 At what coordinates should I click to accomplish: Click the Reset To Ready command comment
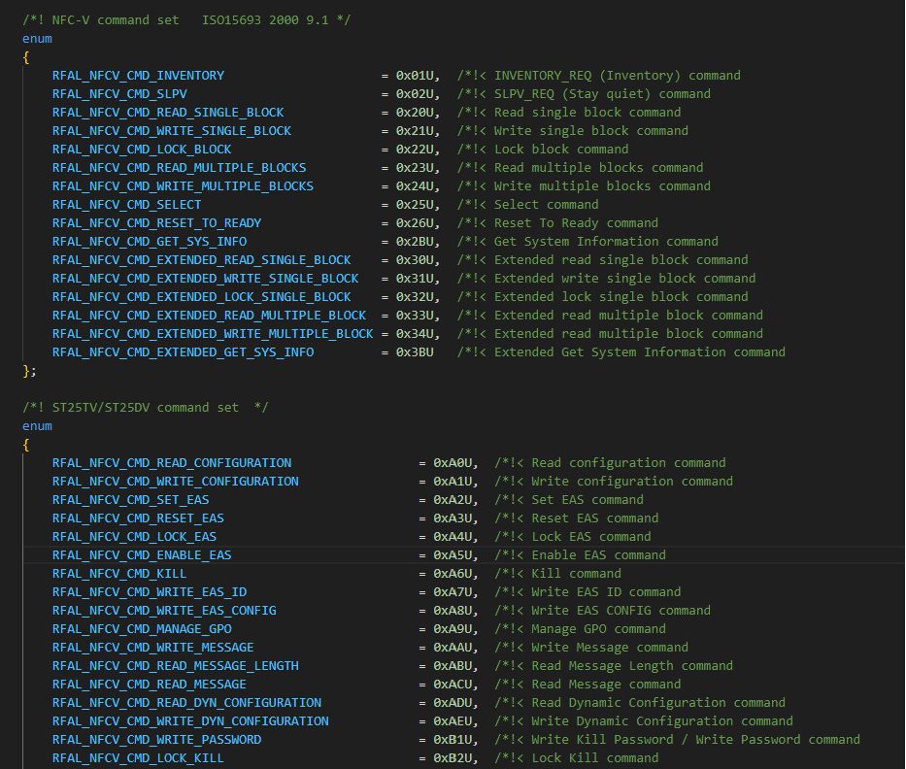tap(576, 223)
